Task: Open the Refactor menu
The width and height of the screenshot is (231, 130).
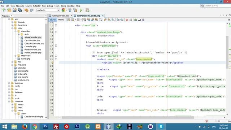Action: coord(37,6)
